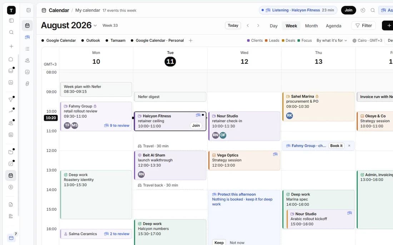The image size is (393, 245).
Task: Click the Calendar breadcrumb
Action: [59, 10]
